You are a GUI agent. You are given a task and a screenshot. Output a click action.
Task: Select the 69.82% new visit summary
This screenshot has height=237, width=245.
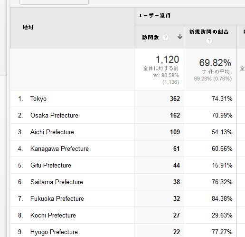coord(215,63)
